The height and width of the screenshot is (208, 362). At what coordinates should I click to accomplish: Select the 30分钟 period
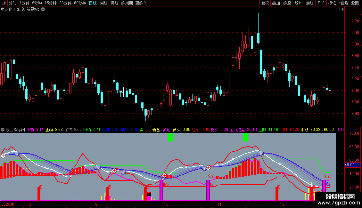pyautogui.click(x=65, y=3)
